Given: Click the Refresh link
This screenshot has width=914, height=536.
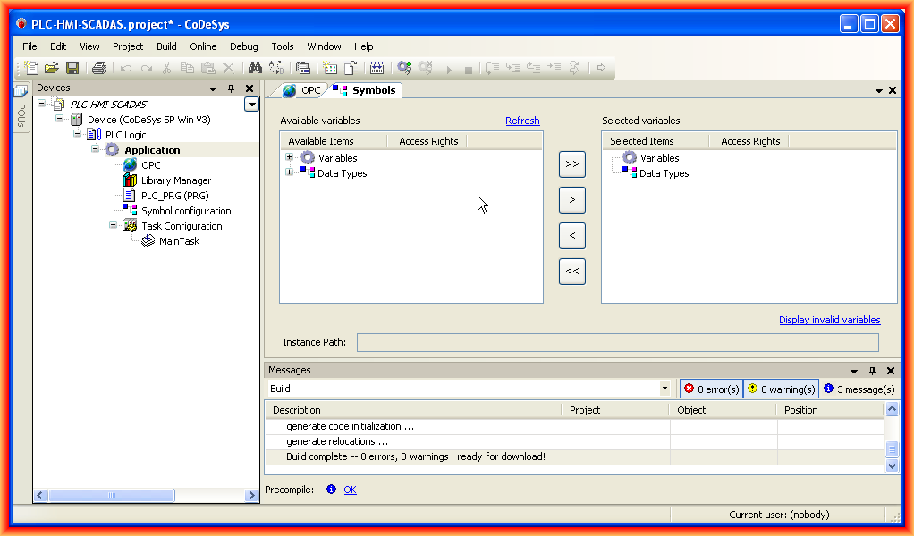Looking at the screenshot, I should pos(522,121).
